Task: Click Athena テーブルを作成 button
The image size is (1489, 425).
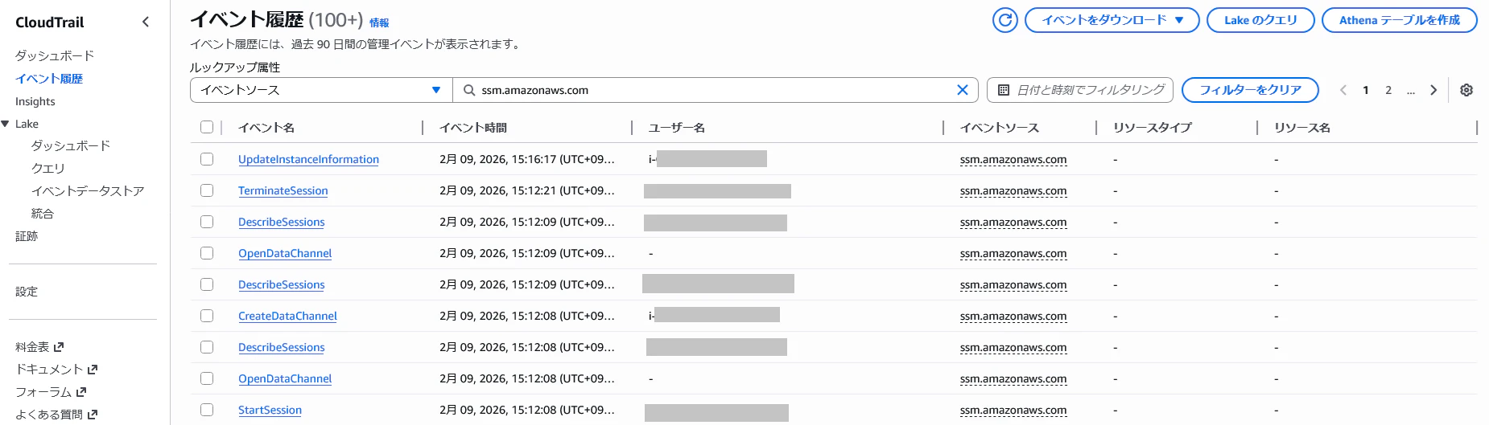Action: coord(1399,20)
